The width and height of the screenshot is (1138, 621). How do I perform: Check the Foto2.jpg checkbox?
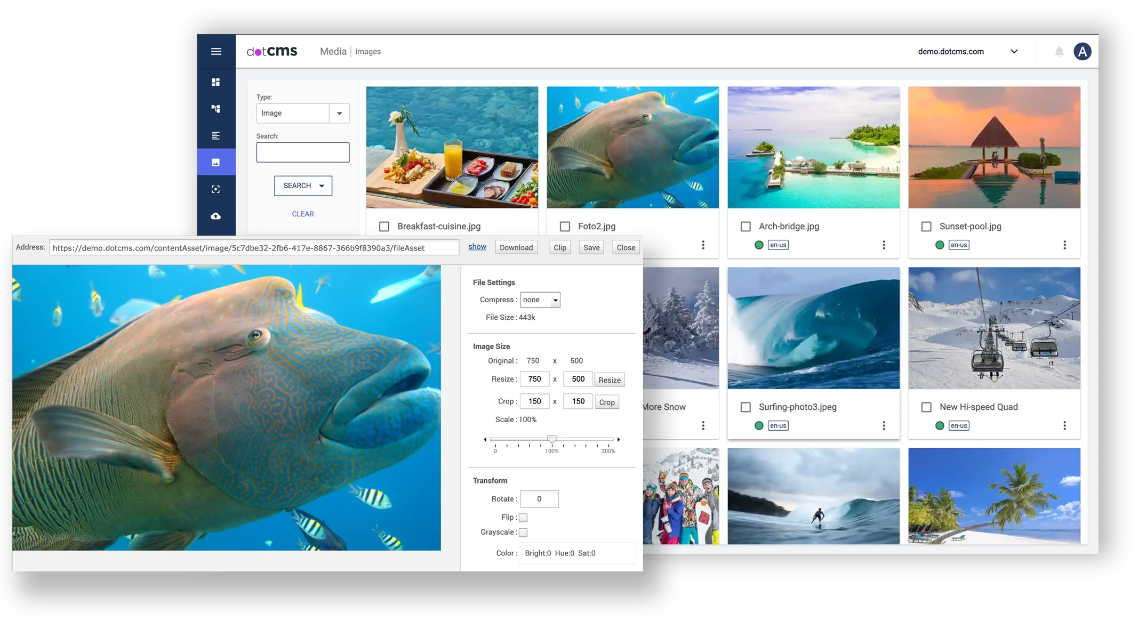pyautogui.click(x=565, y=227)
